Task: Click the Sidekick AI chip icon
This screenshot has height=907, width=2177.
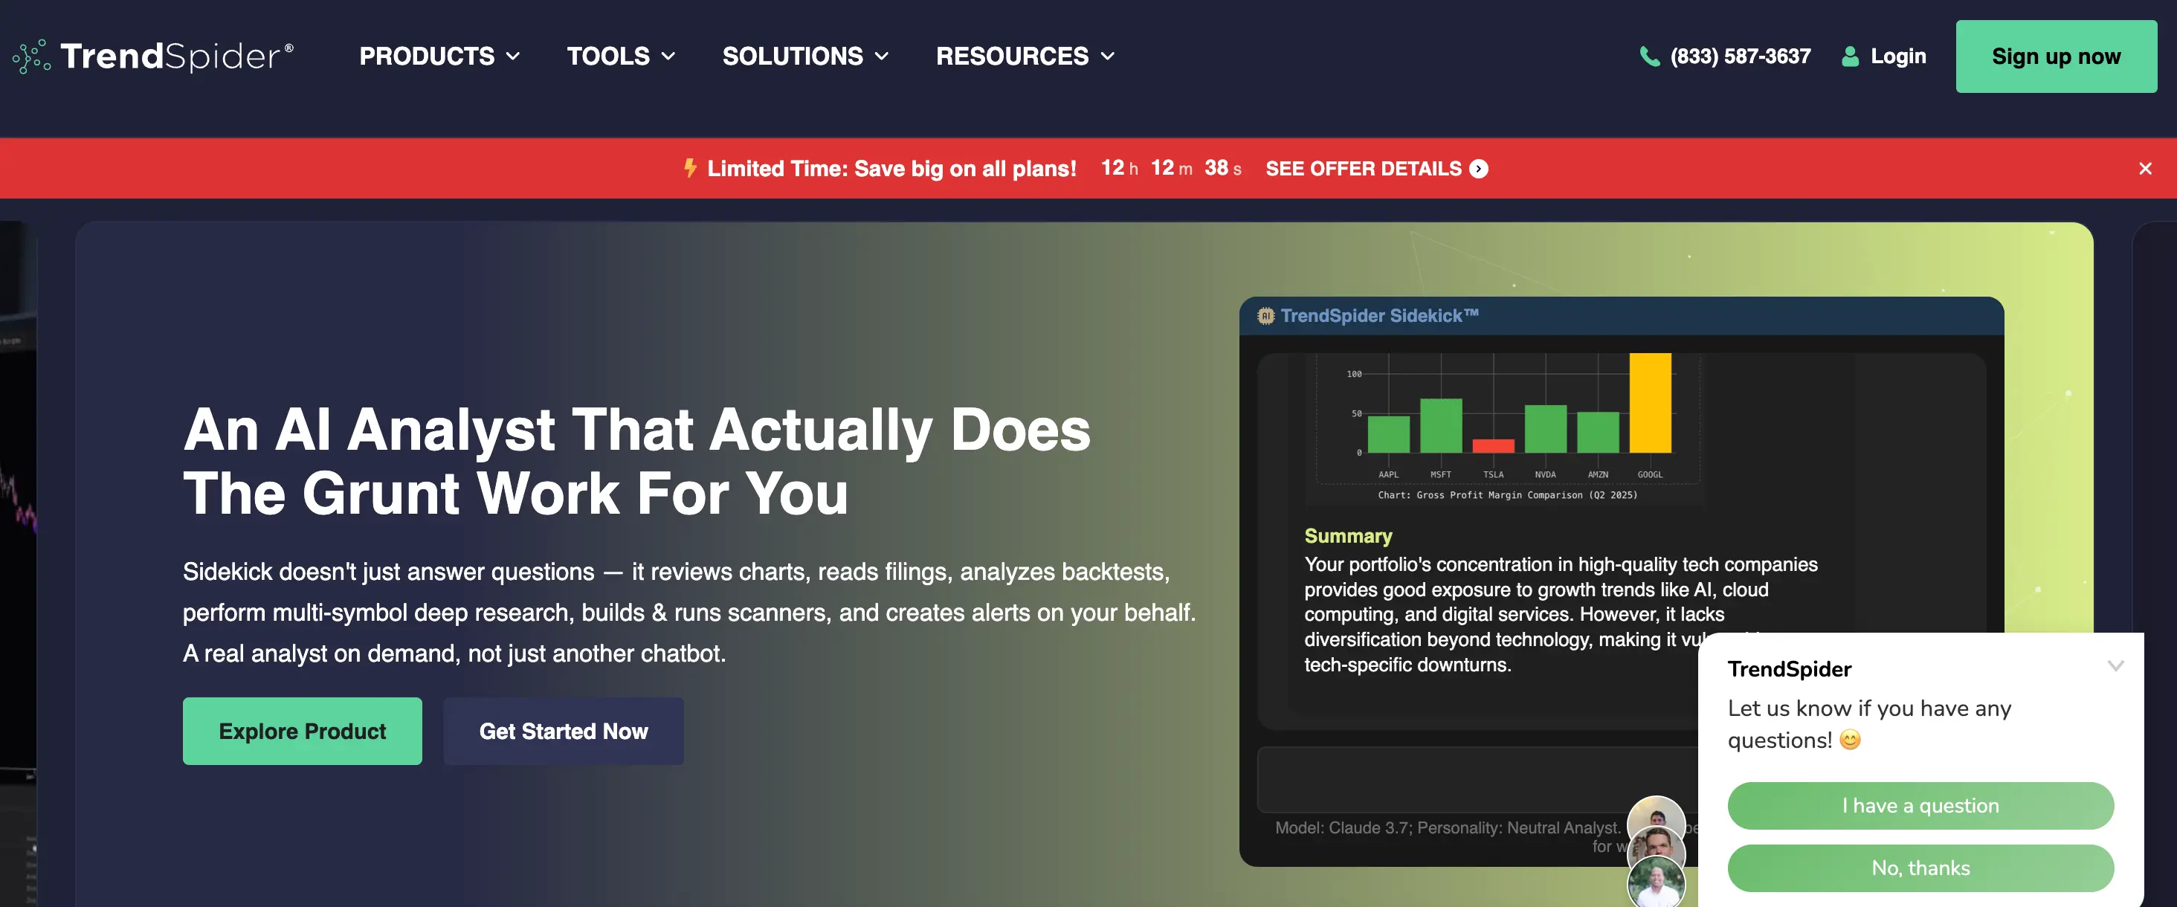Action: pos(1265,316)
